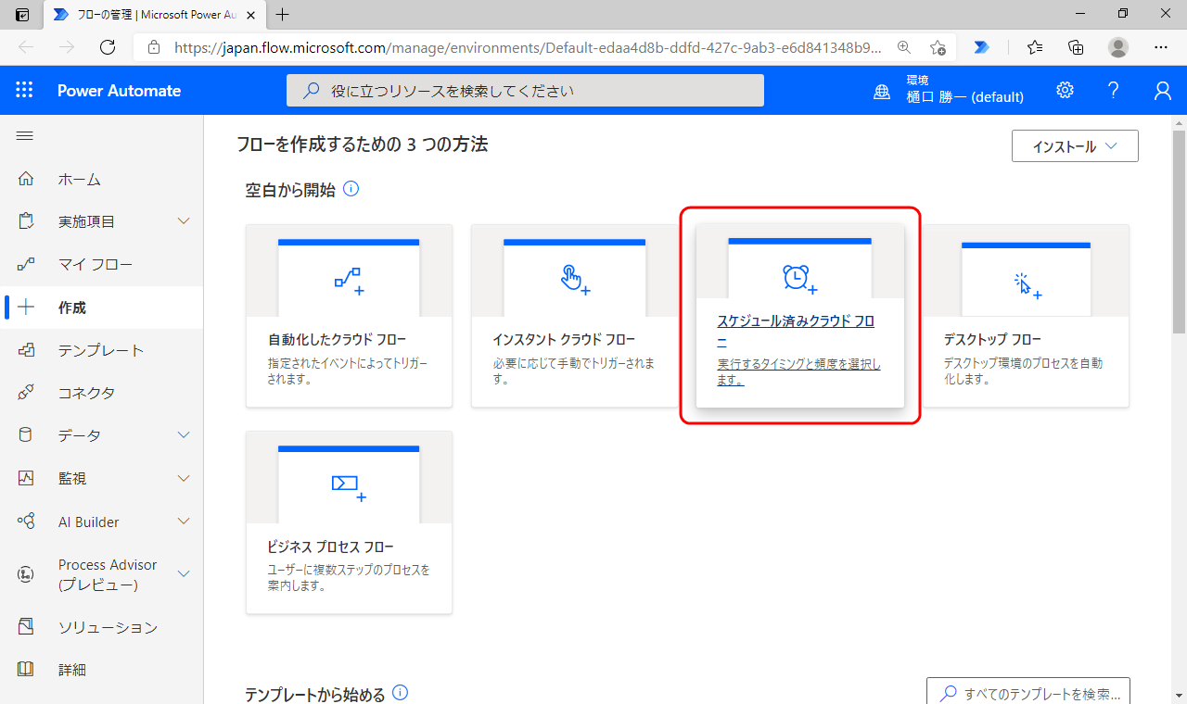Expand the 監視 chevron
Image resolution: width=1187 pixels, height=704 pixels.
tap(184, 478)
